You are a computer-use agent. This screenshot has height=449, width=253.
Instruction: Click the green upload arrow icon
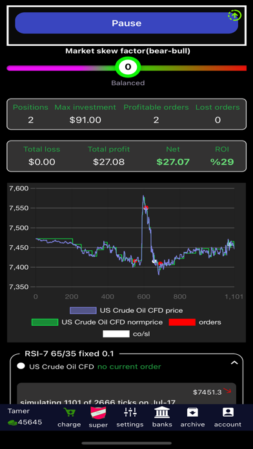pyautogui.click(x=235, y=15)
